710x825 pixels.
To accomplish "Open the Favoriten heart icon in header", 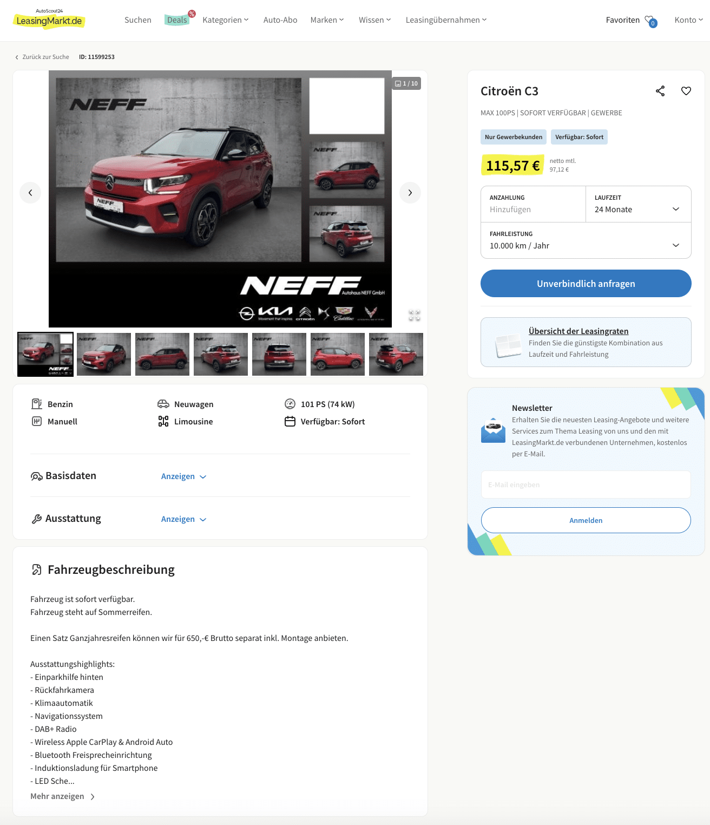I will tap(650, 21).
